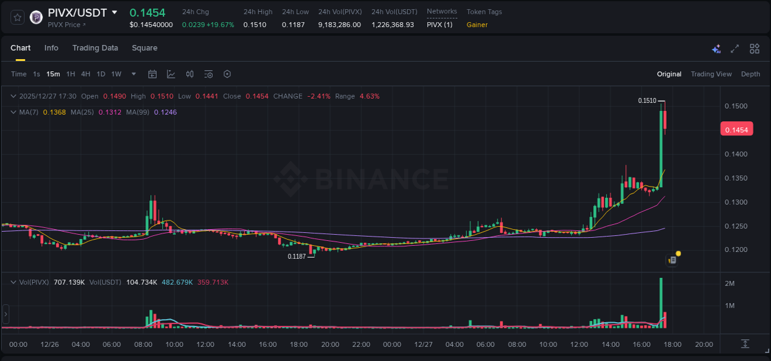Launch the Binance AI assistant icon
Viewport: 771px width, 361px height.
[x=716, y=48]
